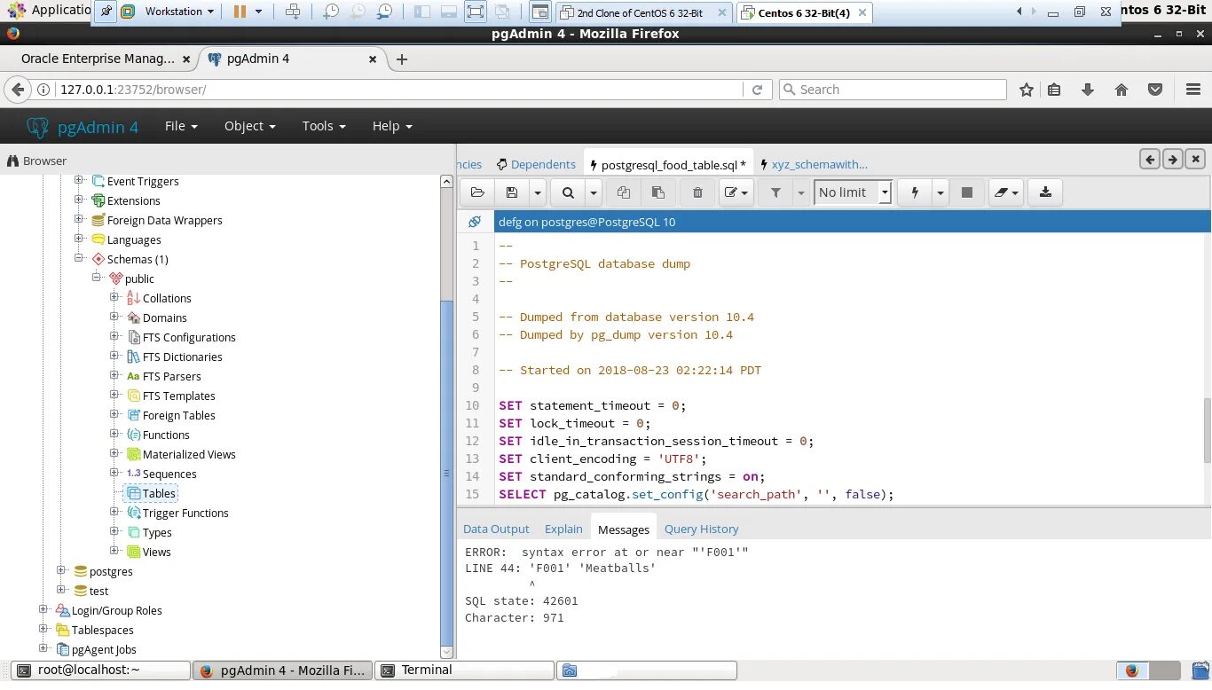Select the Materialized Views tree item
Viewport: 1212px width, 690px height.
click(x=181, y=454)
